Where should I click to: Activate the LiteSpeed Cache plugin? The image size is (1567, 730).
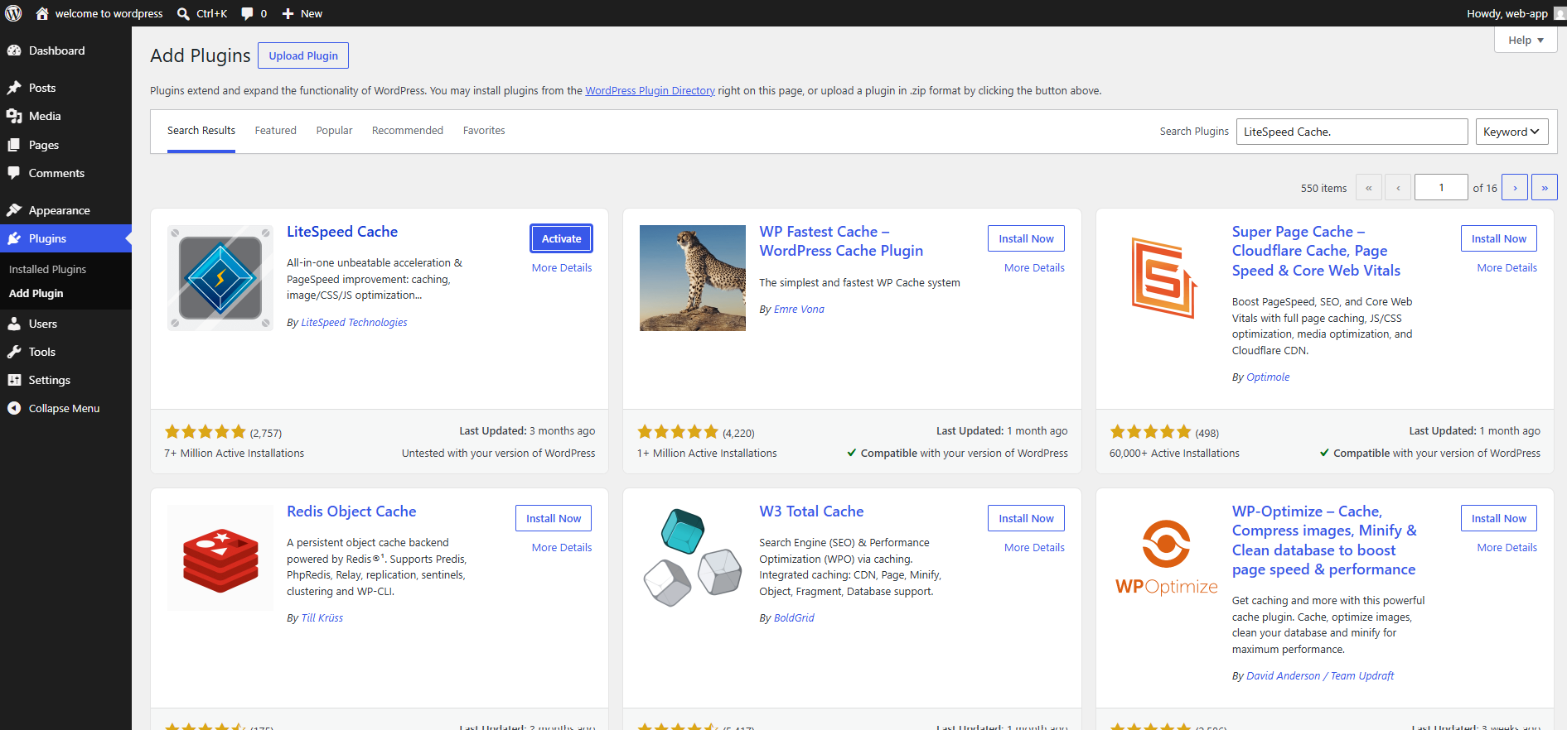(562, 238)
